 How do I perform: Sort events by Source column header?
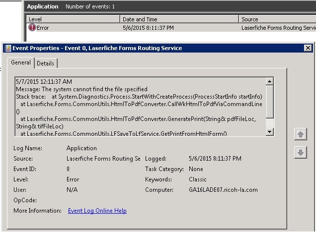point(277,19)
